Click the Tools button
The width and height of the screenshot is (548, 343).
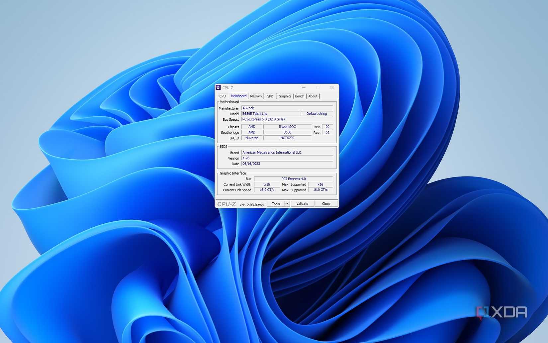(x=276, y=204)
